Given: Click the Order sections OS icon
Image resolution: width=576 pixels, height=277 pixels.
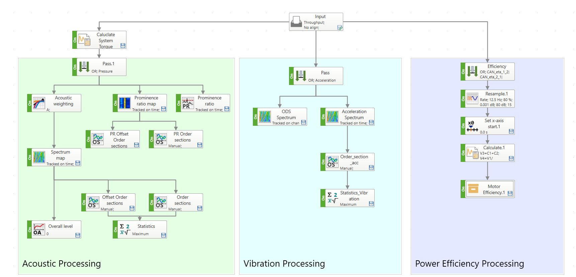Looking at the screenshot, I should pyautogui.click(x=161, y=202).
